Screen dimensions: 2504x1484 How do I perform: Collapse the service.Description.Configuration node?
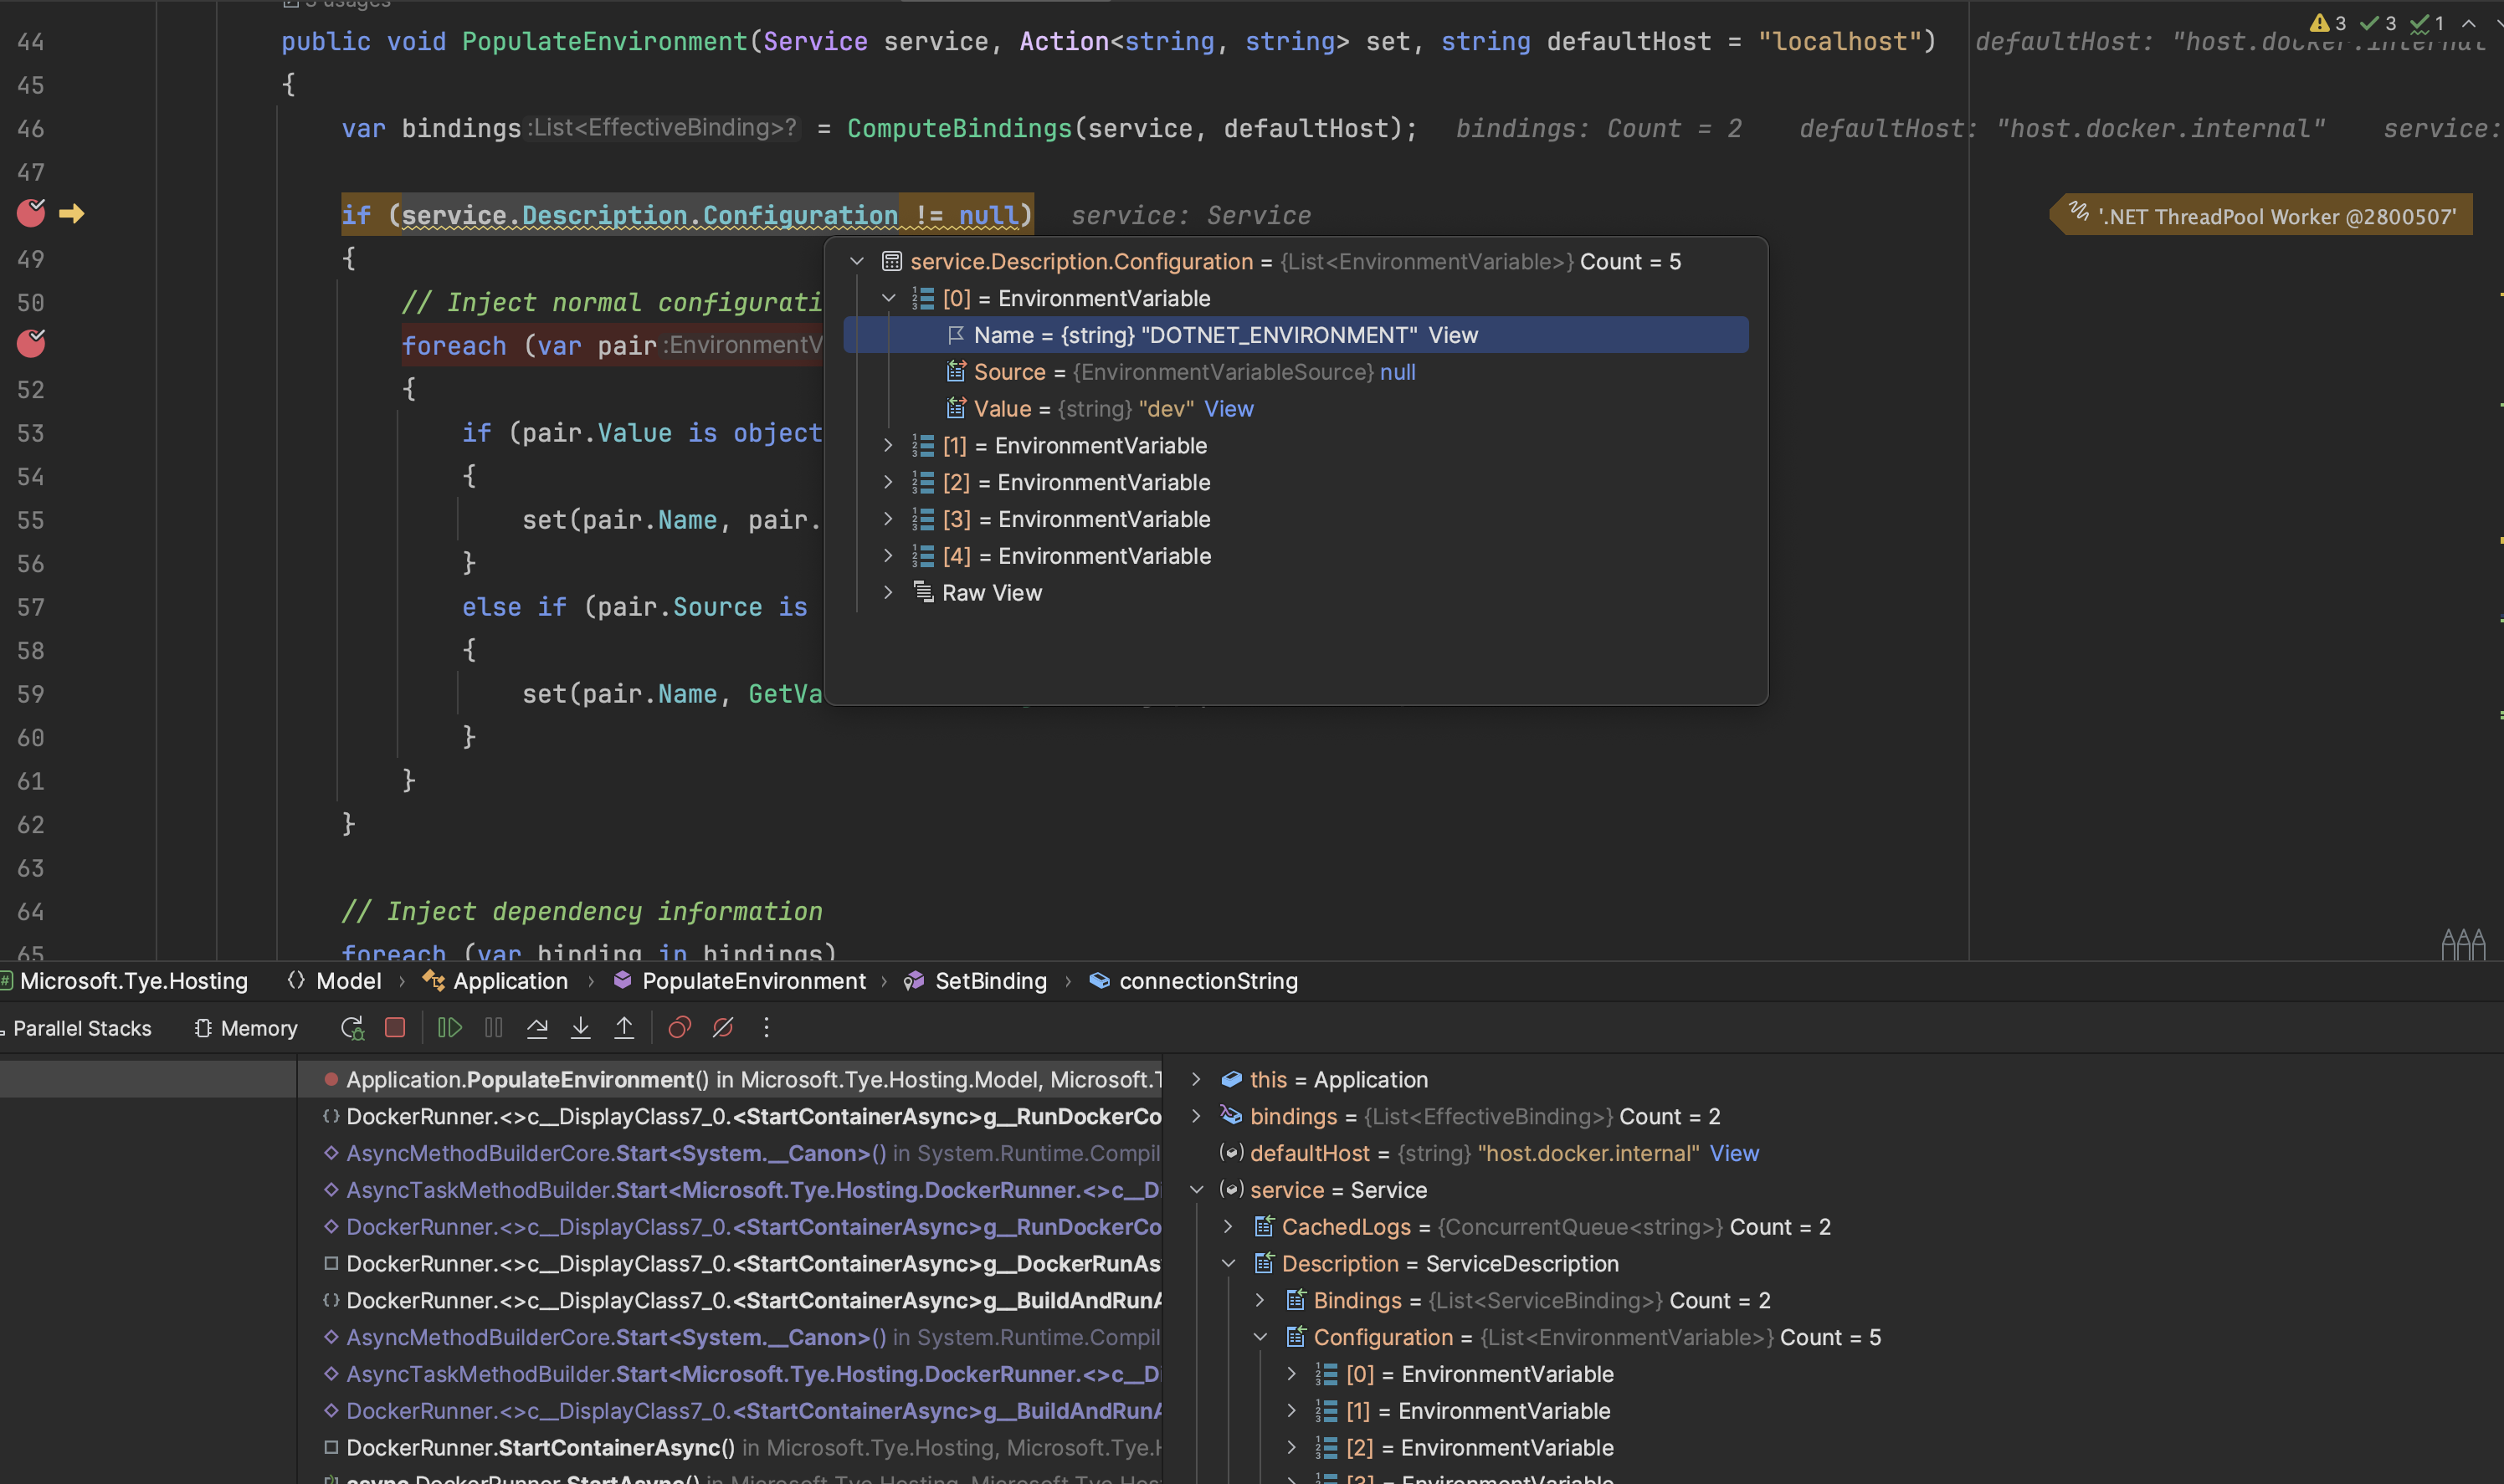[x=856, y=261]
